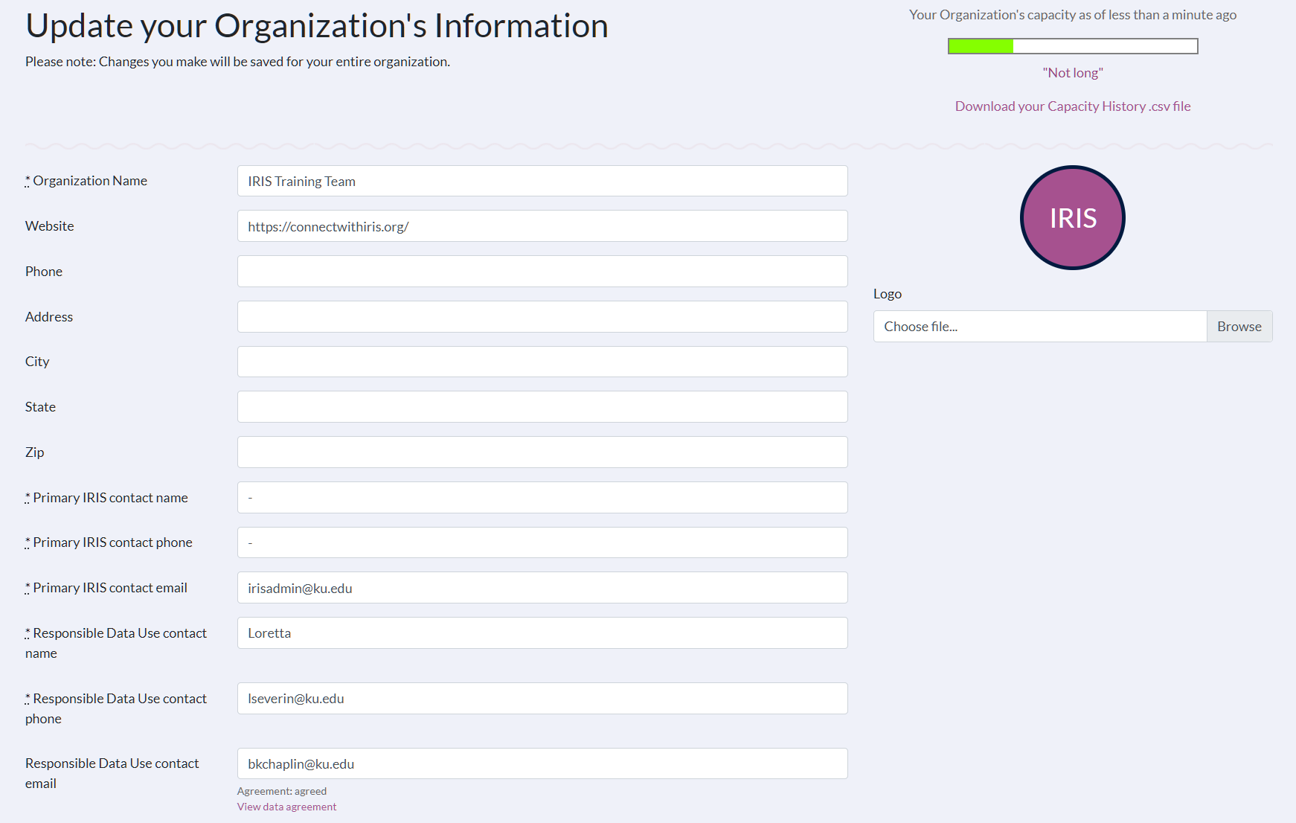
Task: Click Responsible Data Use contact email field
Action: [x=542, y=764]
